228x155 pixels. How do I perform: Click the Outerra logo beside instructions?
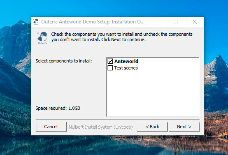point(42,38)
